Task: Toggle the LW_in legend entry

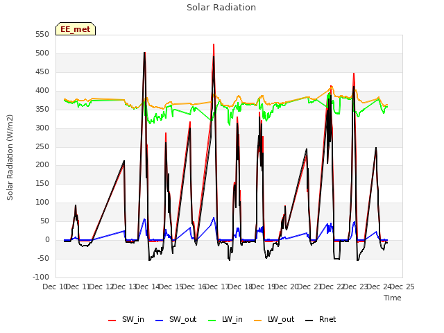Action: click(x=225, y=319)
